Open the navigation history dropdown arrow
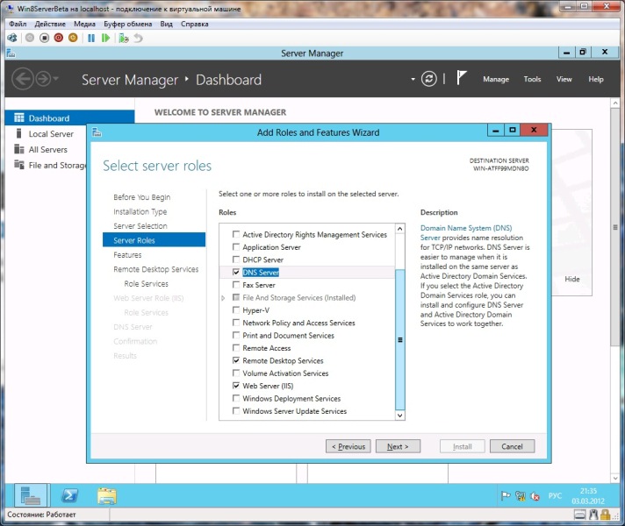Screen dimensions: 625x526 tap(58, 80)
